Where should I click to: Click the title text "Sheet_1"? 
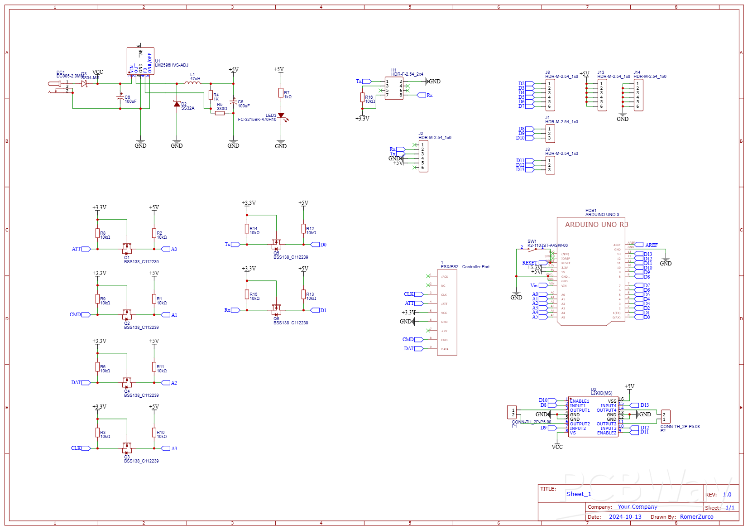579,494
